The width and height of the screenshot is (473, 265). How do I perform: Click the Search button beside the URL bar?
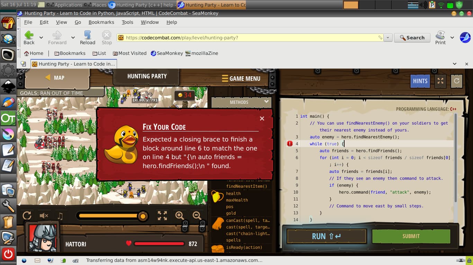412,38
